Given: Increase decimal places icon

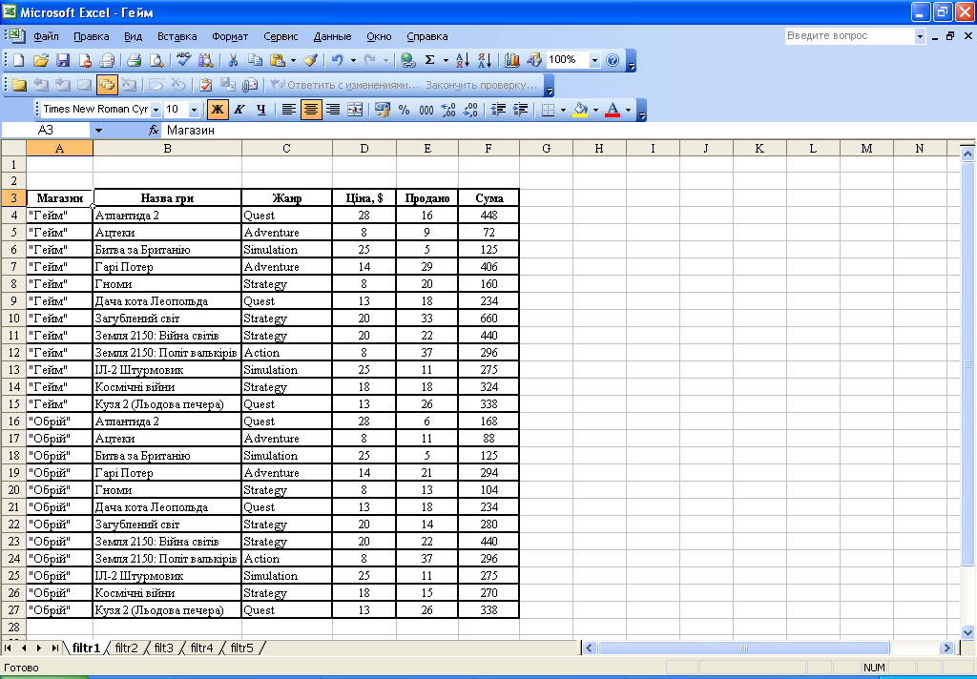Looking at the screenshot, I should pyautogui.click(x=448, y=110).
